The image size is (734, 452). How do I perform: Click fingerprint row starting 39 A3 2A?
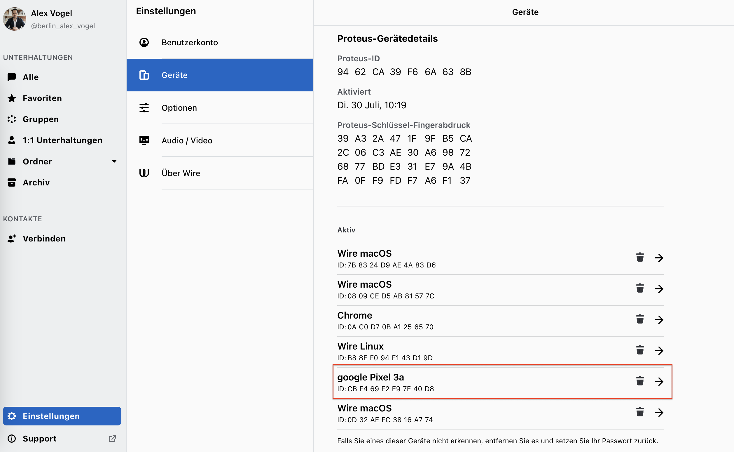pos(405,138)
